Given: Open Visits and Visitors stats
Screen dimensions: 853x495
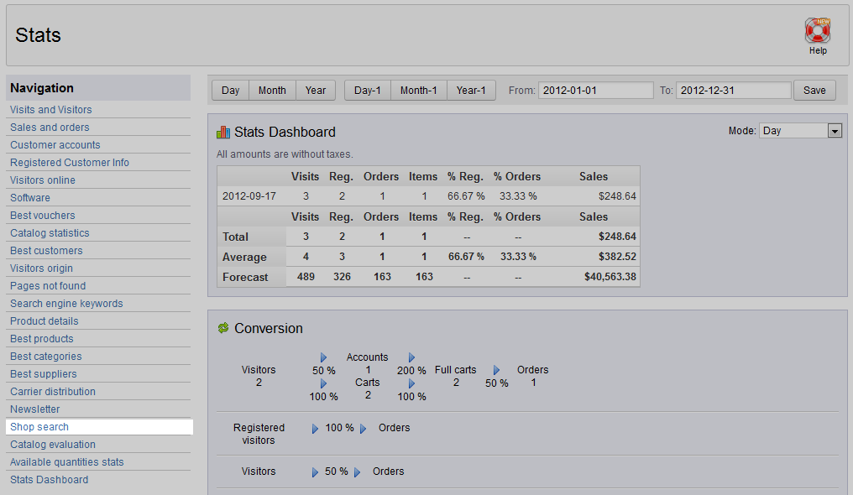Looking at the screenshot, I should click(x=51, y=110).
